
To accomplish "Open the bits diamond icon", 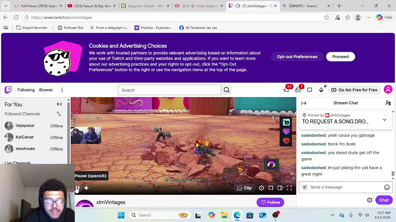I will pyautogui.click(x=321, y=90).
